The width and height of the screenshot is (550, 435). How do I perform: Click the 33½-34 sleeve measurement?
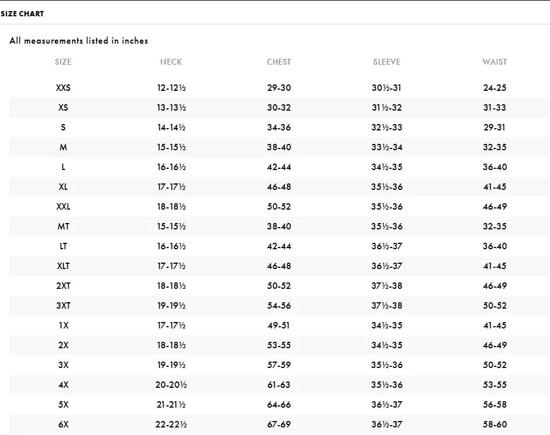click(387, 147)
